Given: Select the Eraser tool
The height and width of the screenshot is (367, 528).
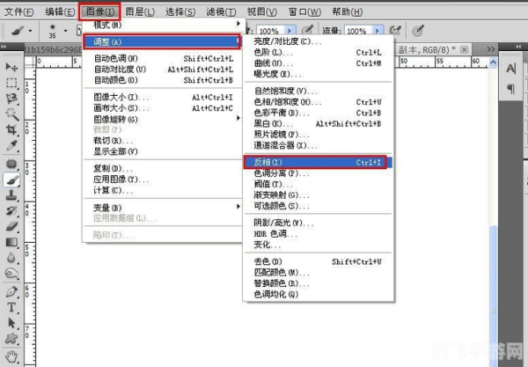Looking at the screenshot, I should 11,226.
